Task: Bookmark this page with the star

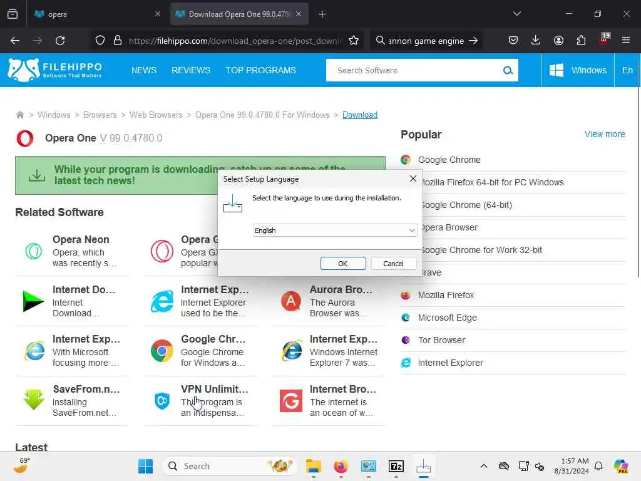Action: [x=354, y=41]
